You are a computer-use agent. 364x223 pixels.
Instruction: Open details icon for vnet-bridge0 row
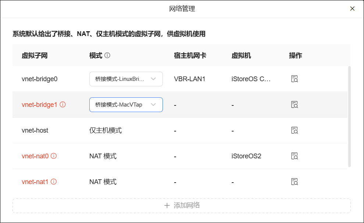click(x=294, y=79)
